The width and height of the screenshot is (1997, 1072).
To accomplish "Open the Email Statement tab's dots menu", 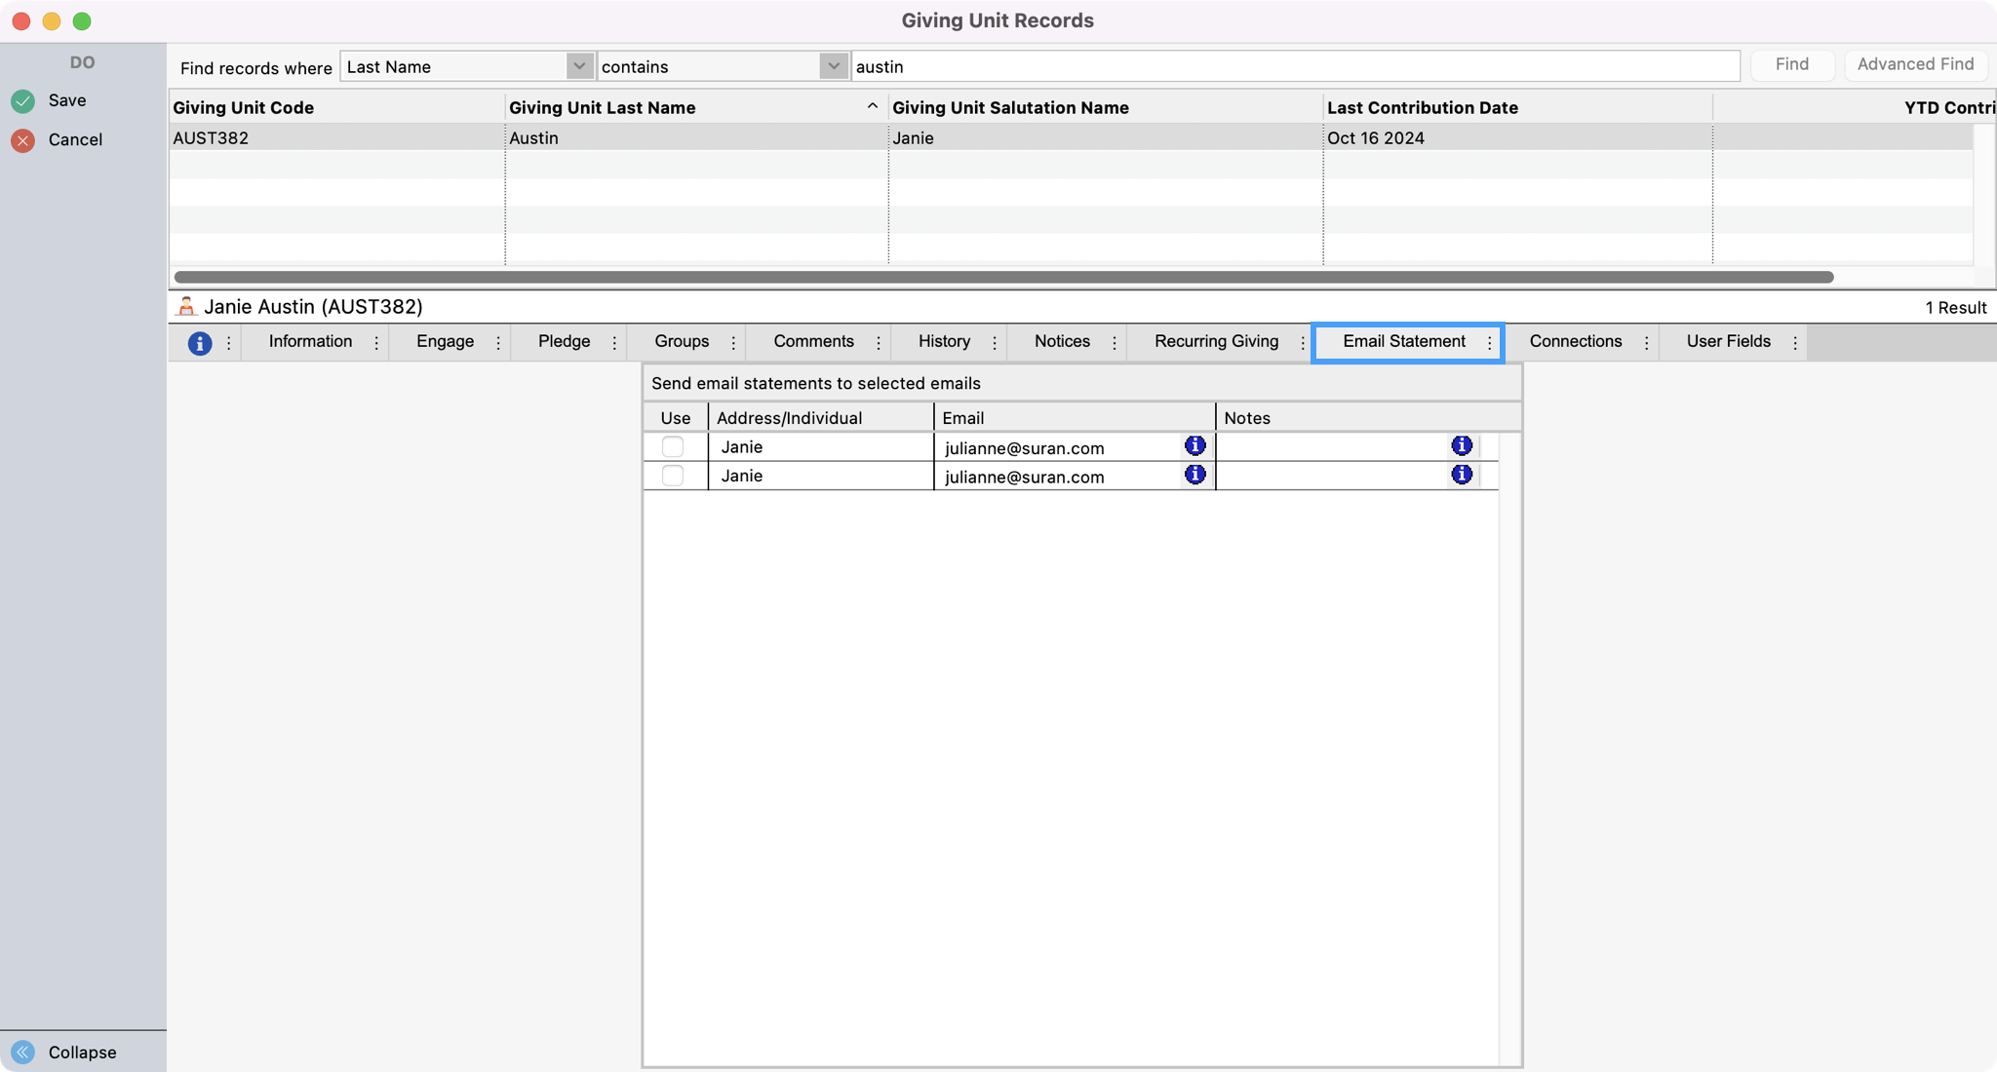I will [x=1489, y=343].
